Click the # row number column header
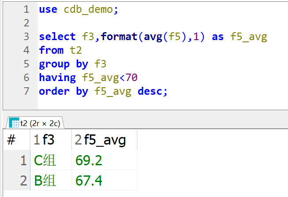288x197 pixels. tap(12, 141)
